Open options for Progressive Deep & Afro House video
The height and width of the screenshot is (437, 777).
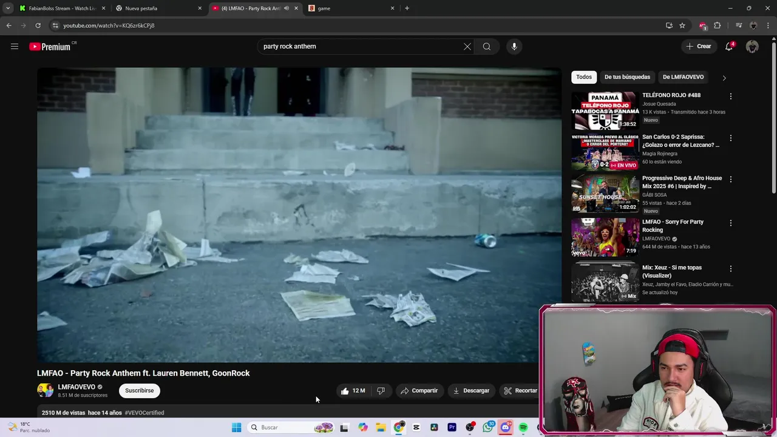[731, 180]
